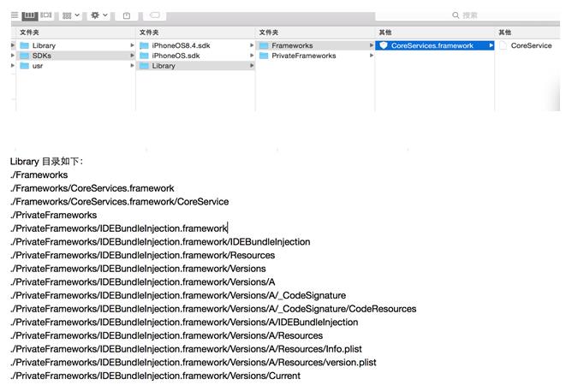Select Library folder in first column
The width and height of the screenshot is (578, 385).
(x=44, y=45)
